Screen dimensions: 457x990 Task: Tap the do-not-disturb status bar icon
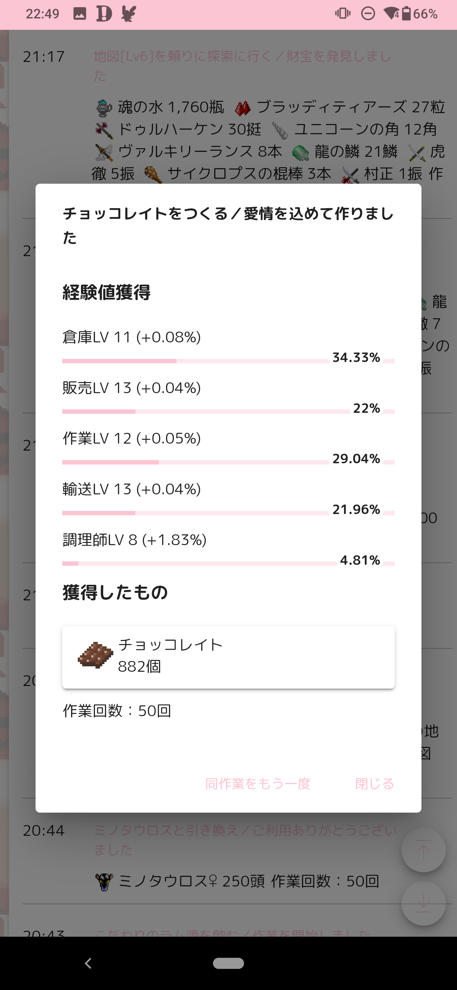pyautogui.click(x=368, y=14)
